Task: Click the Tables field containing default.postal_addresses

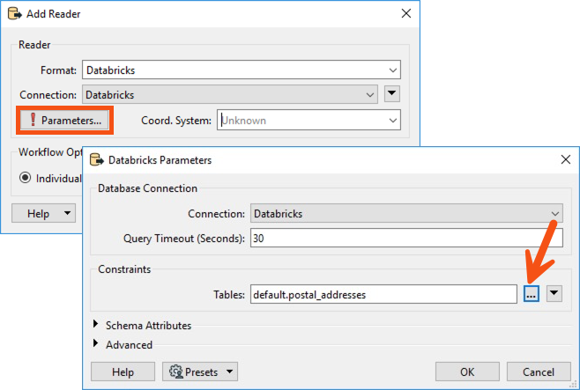Action: coord(383,294)
